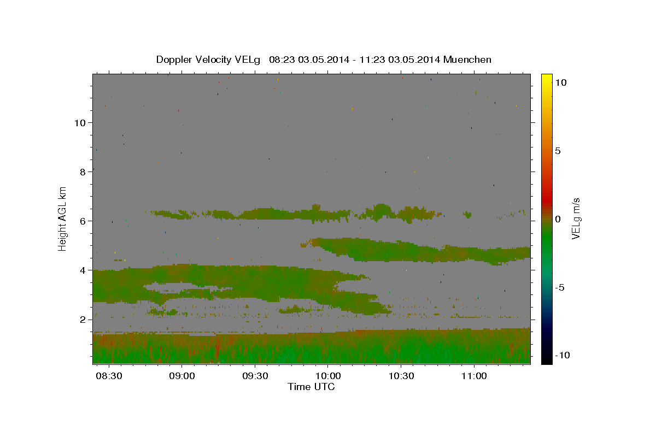
Task: Click the 10:00 time axis tick label
Action: click(327, 376)
